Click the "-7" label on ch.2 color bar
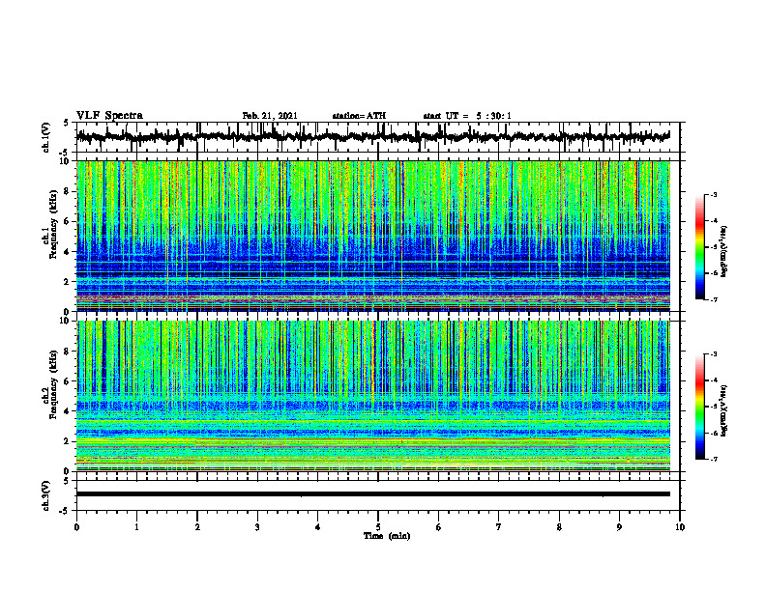Viewport: 766px width, 591px height. pos(713,460)
